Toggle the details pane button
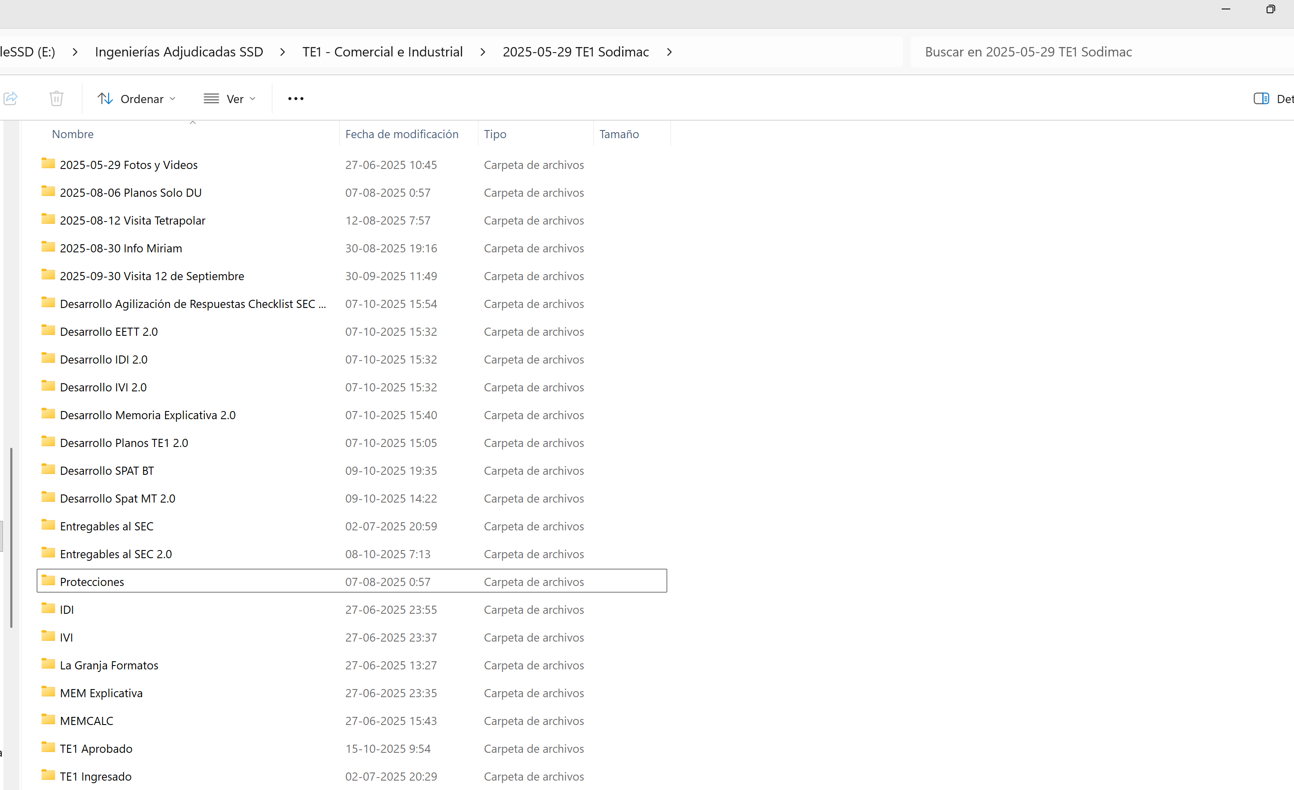Viewport: 1294px width, 790px height. coord(1273,99)
